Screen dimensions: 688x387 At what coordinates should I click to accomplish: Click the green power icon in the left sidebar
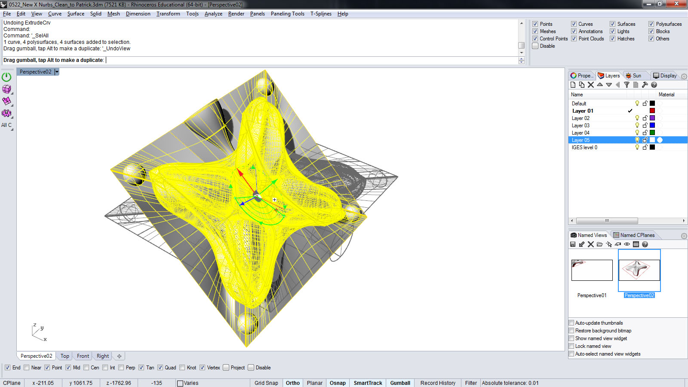6,77
